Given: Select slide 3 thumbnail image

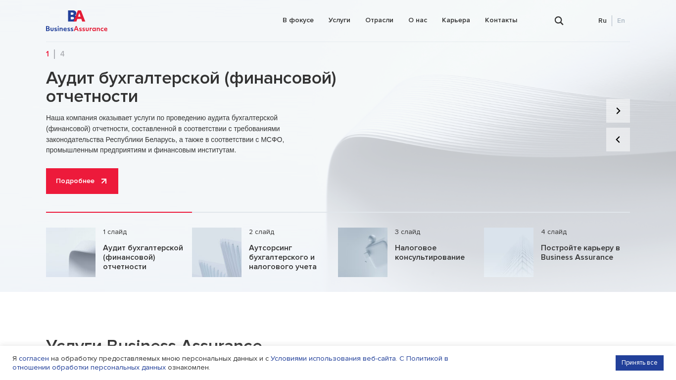Looking at the screenshot, I should (363, 252).
